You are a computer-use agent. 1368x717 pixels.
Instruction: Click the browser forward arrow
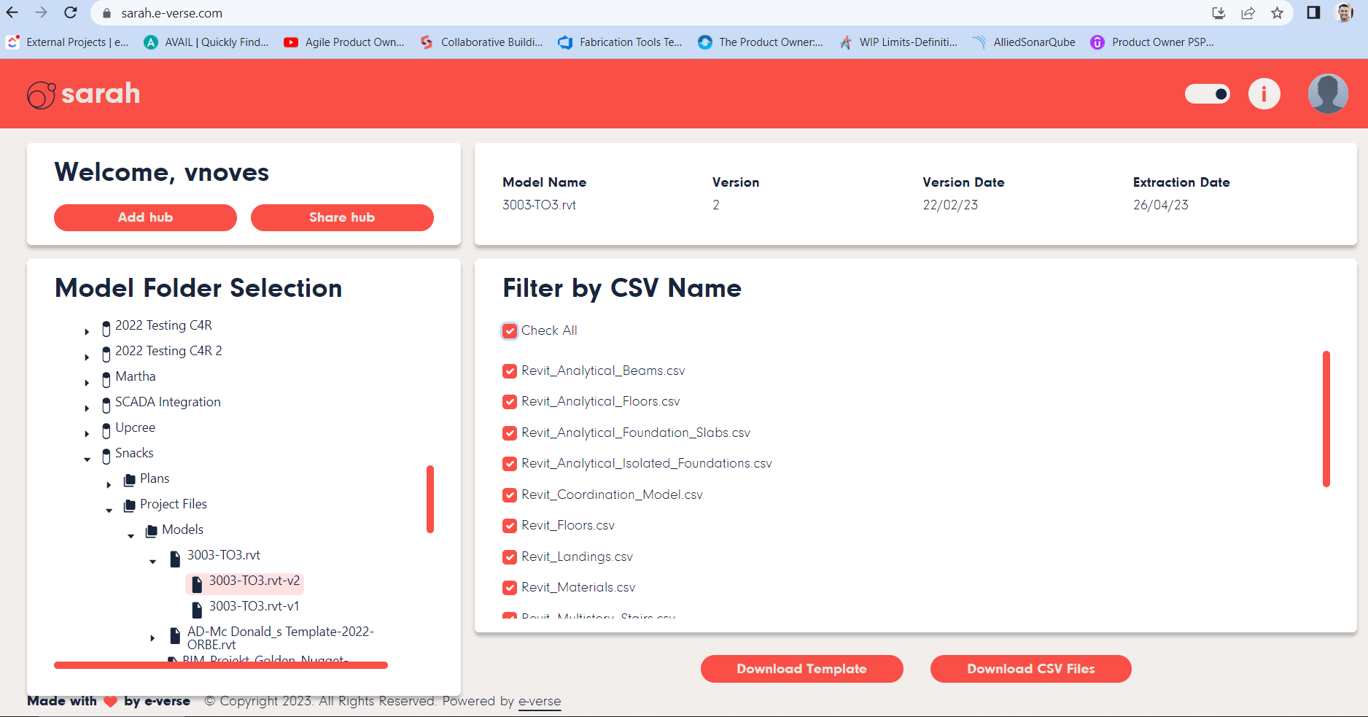(41, 12)
